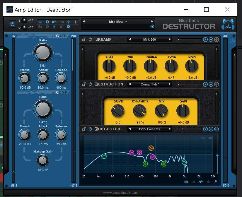Select the orange filter node on graph
242x197 pixels.
pyautogui.click(x=151, y=148)
